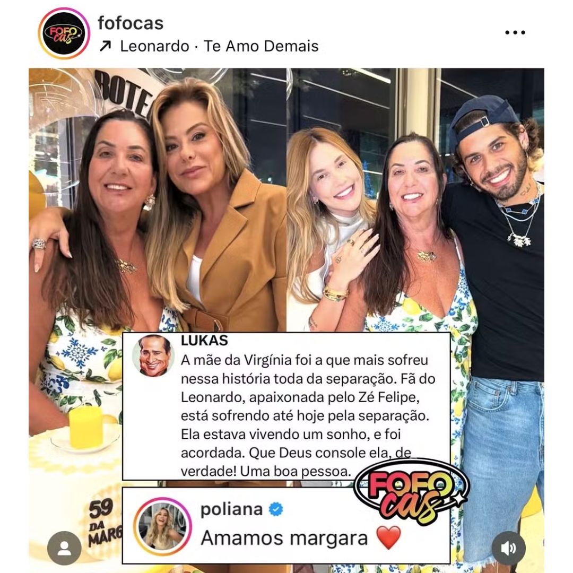Screen dimensions: 573x573
Task: Select the poliana username text
Action: point(232,509)
